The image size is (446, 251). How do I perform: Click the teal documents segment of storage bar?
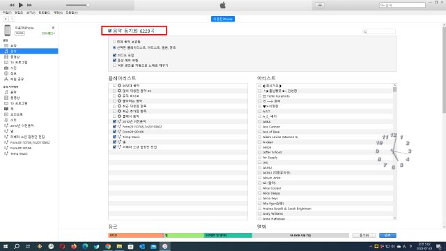pyautogui.click(x=228, y=236)
